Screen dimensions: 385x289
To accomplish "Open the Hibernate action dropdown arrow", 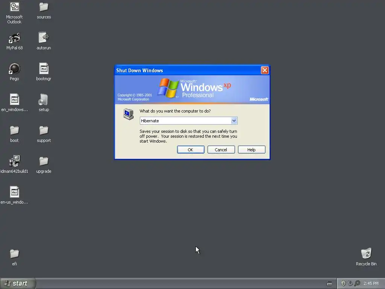I will click(234, 121).
